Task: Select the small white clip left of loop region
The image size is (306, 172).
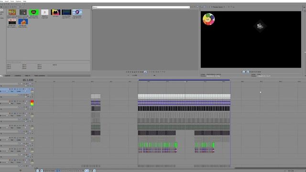Action: pyautogui.click(x=96, y=96)
